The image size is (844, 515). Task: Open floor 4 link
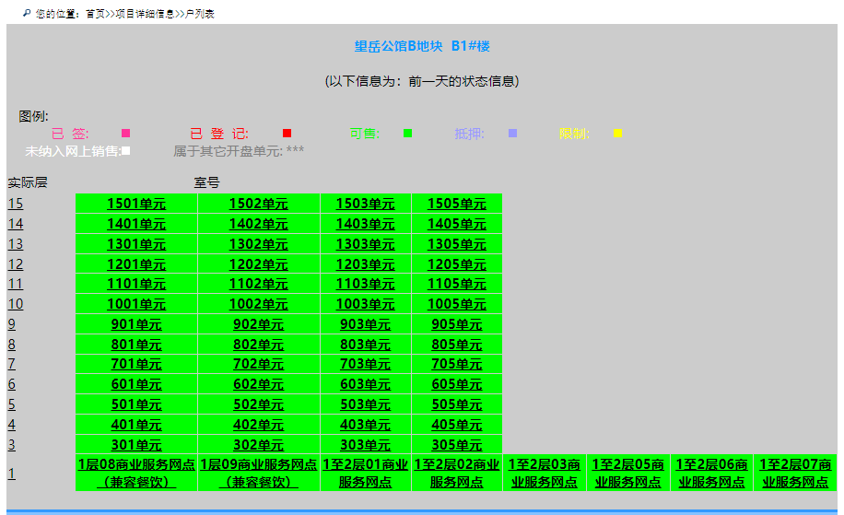tap(11, 425)
